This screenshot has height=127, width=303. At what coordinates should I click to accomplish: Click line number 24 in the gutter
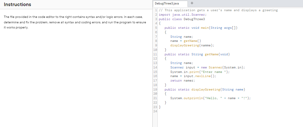(155, 111)
